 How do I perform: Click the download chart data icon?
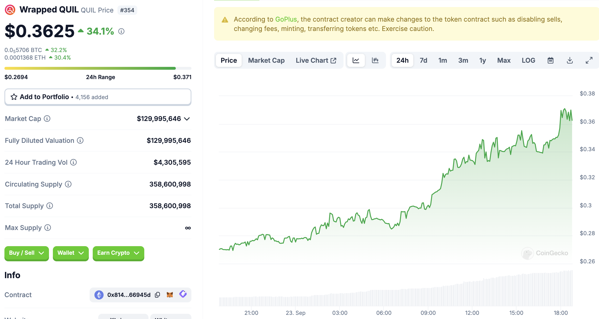pyautogui.click(x=570, y=60)
